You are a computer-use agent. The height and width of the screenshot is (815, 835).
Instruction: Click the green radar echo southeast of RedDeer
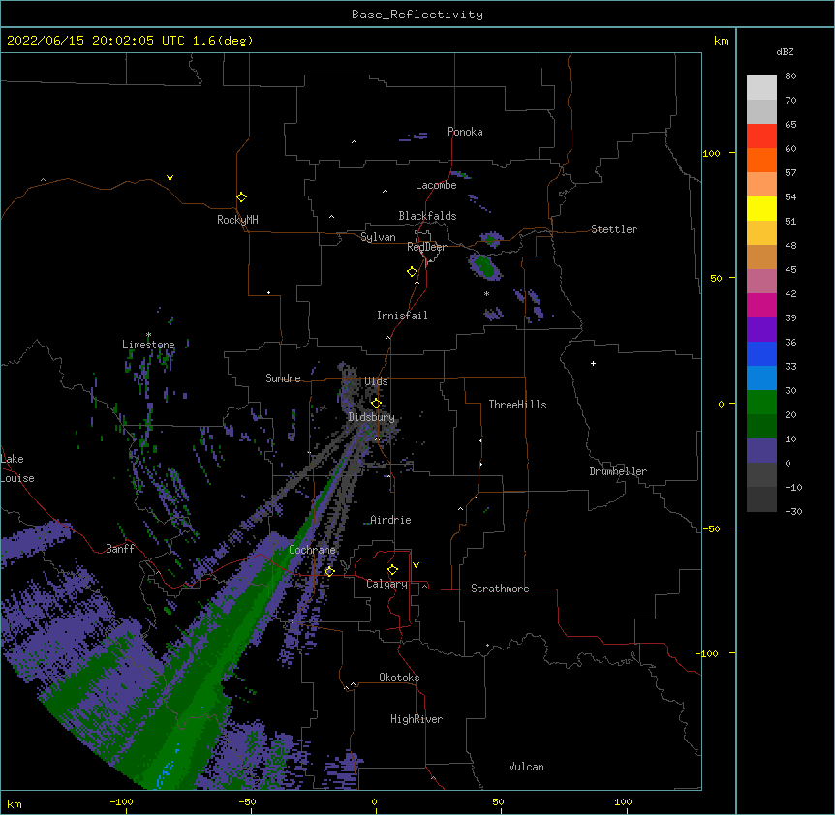pyautogui.click(x=484, y=265)
